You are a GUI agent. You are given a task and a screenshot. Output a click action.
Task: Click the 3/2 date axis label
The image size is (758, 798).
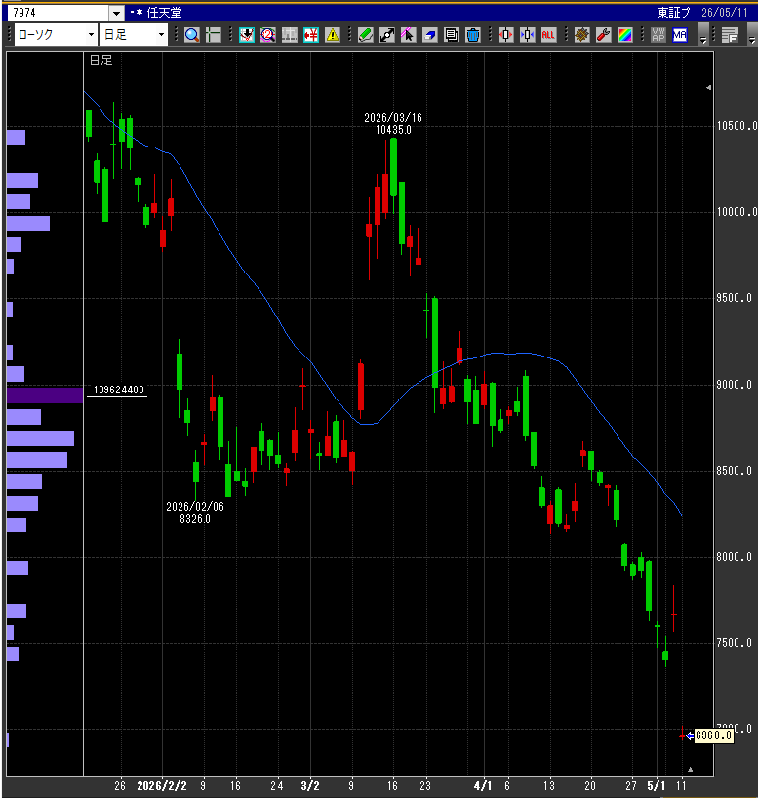point(310,785)
